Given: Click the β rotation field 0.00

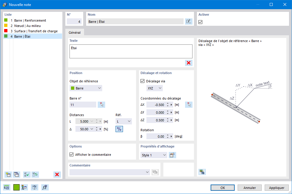Looking at the screenshot, I should [156, 137].
